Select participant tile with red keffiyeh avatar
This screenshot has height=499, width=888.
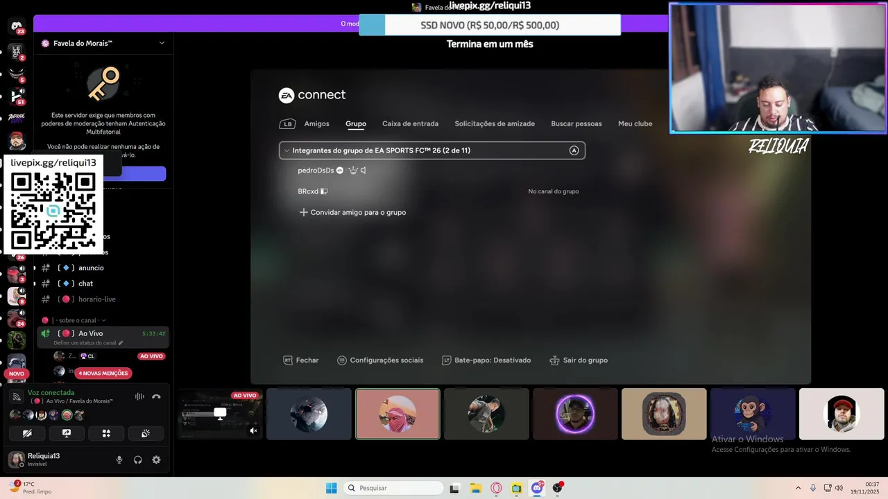pyautogui.click(x=398, y=414)
